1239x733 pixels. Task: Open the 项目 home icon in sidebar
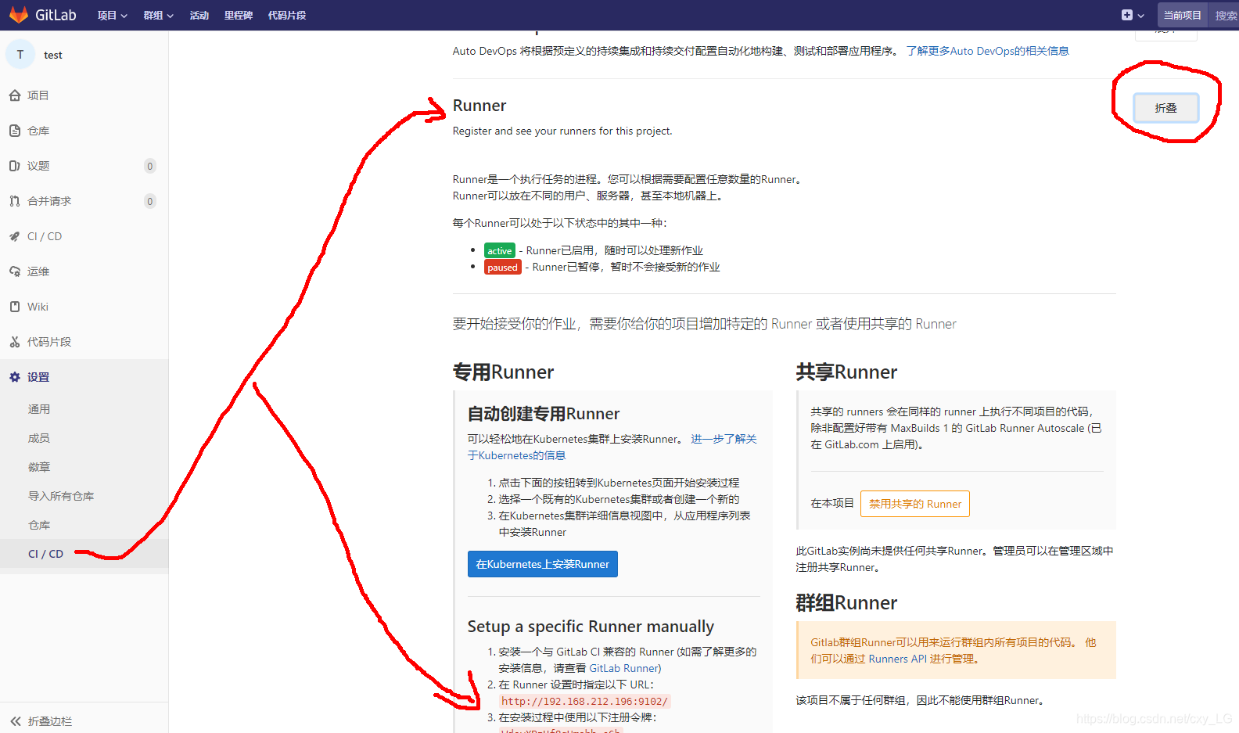pos(15,95)
